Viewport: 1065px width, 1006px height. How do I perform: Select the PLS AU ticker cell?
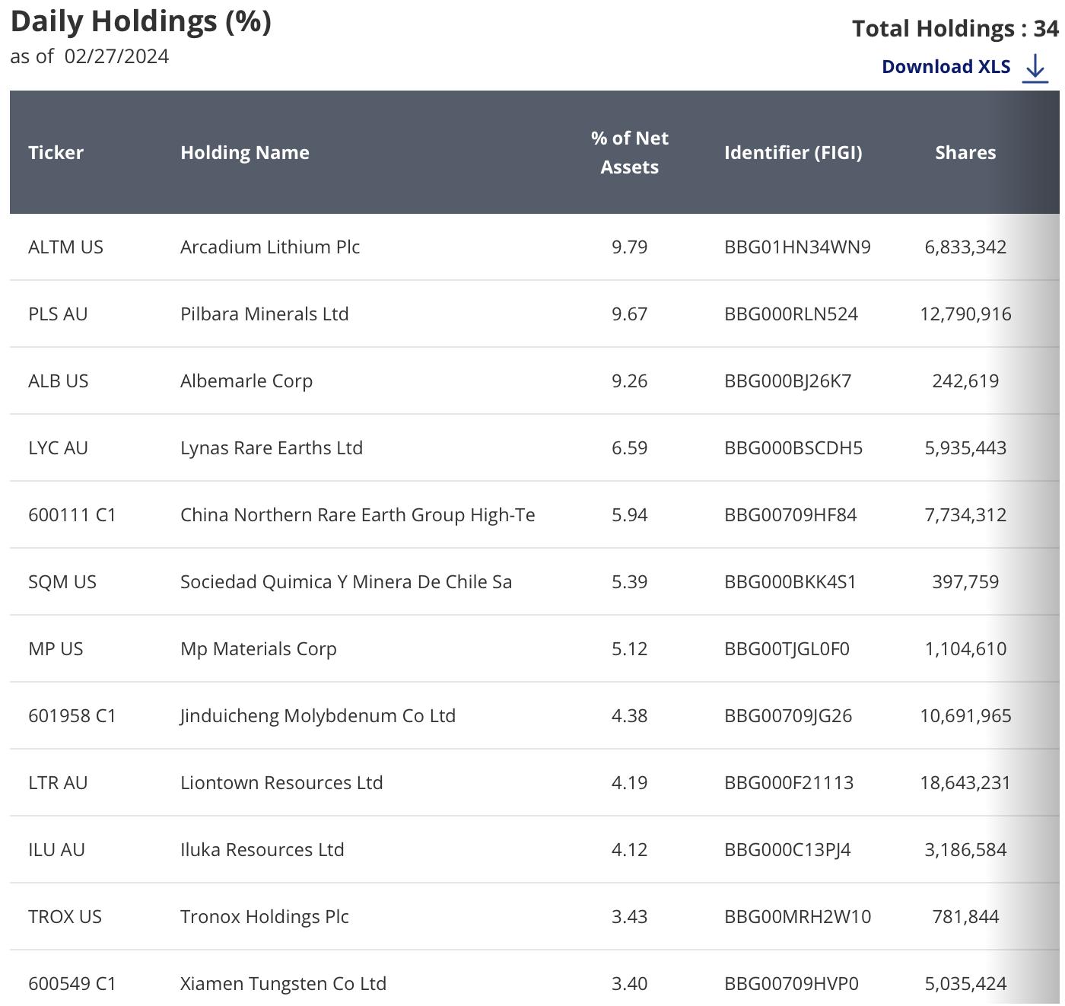point(58,314)
